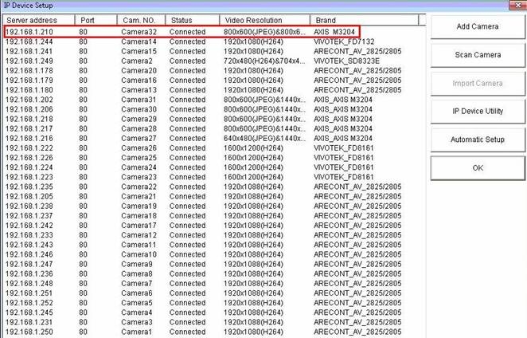The height and width of the screenshot is (338, 527).
Task: Sort by Port column header
Action: [96, 20]
